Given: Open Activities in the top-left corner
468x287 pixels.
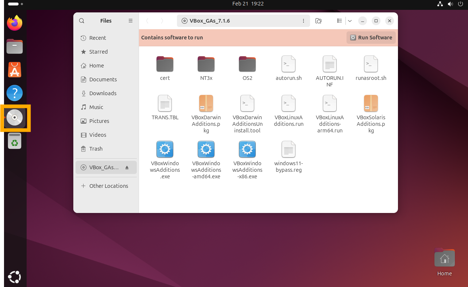Looking at the screenshot, I should tap(15, 4).
